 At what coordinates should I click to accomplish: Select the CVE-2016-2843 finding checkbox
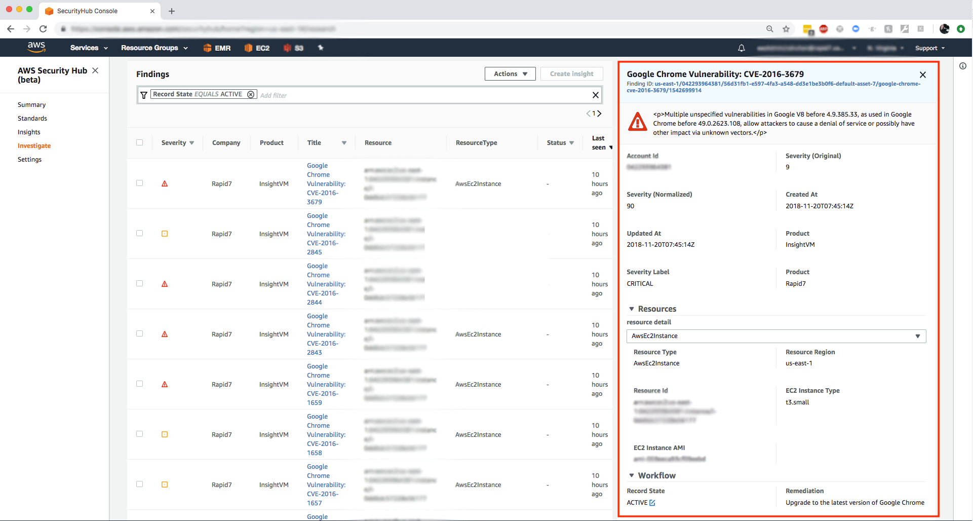tap(139, 333)
